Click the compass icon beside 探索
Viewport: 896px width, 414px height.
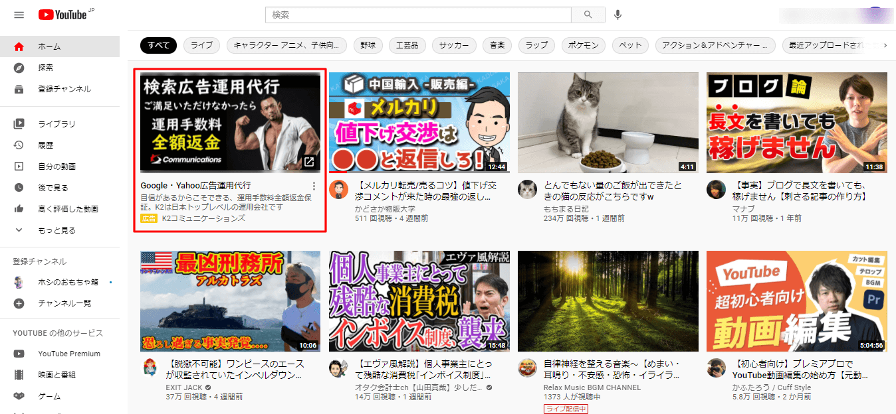[x=19, y=68]
